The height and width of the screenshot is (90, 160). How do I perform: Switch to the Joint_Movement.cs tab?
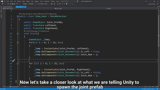(x=8, y=7)
